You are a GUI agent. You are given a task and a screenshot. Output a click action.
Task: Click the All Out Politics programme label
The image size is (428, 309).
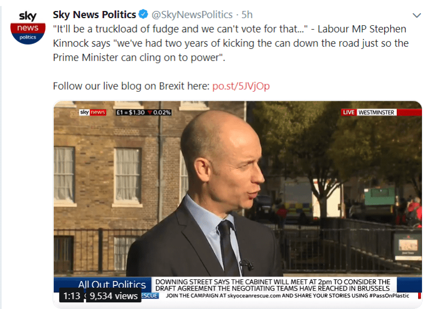click(x=112, y=284)
